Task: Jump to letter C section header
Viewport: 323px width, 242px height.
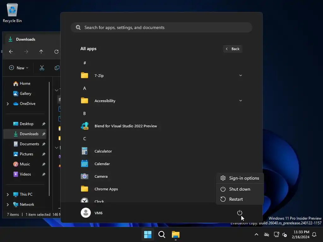Action: click(85, 139)
